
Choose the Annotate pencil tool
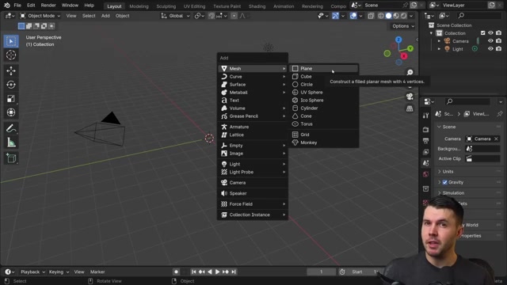point(11,128)
